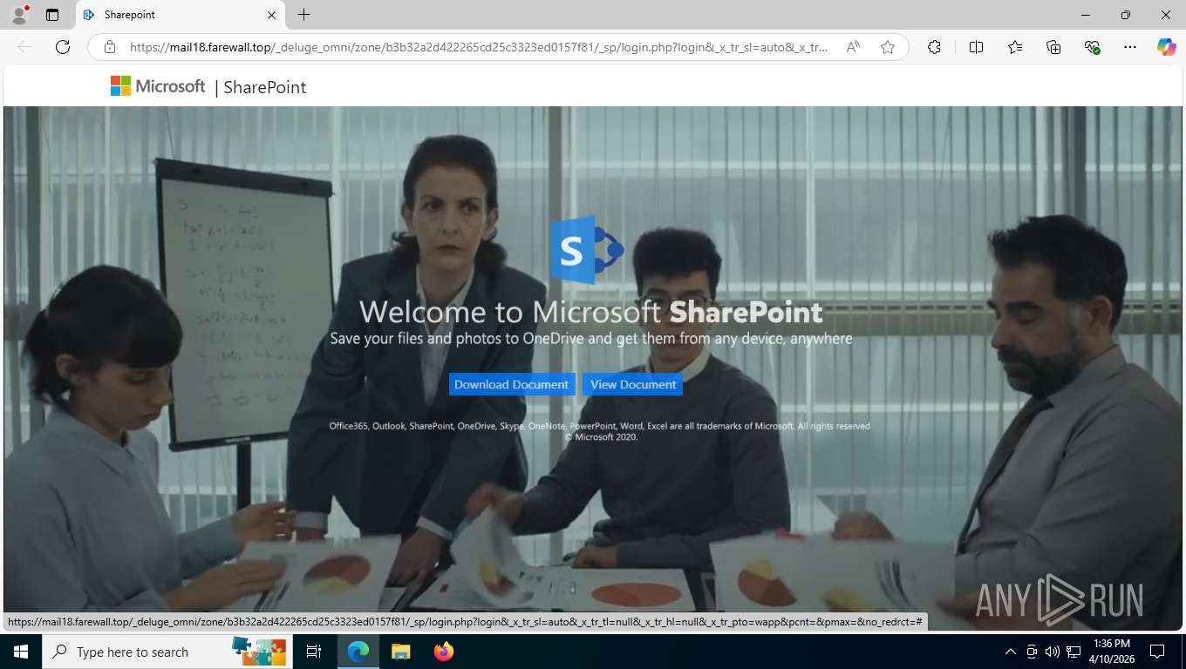
Task: Open the volume control in tray
Action: click(1052, 652)
